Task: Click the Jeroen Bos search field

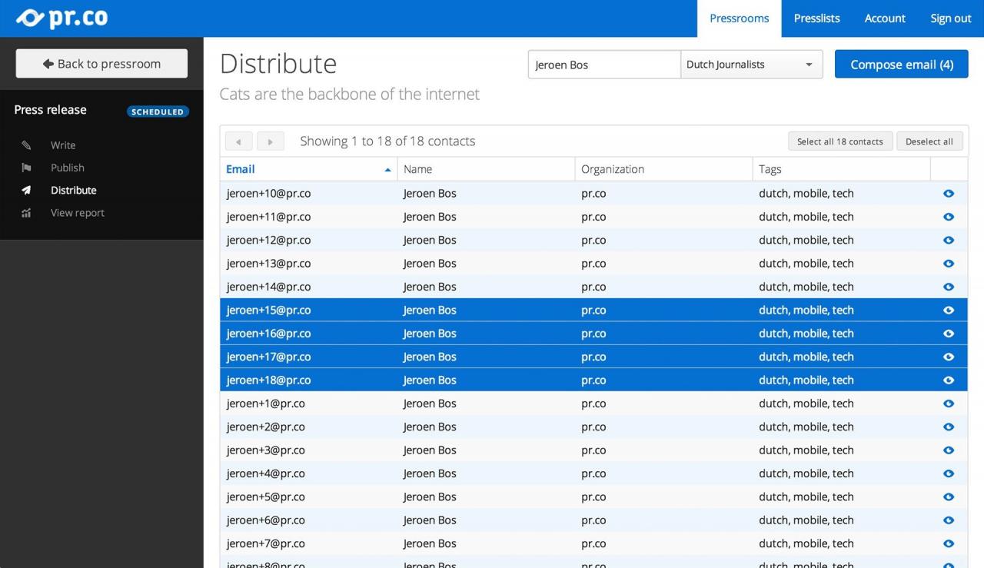Action: pos(603,65)
